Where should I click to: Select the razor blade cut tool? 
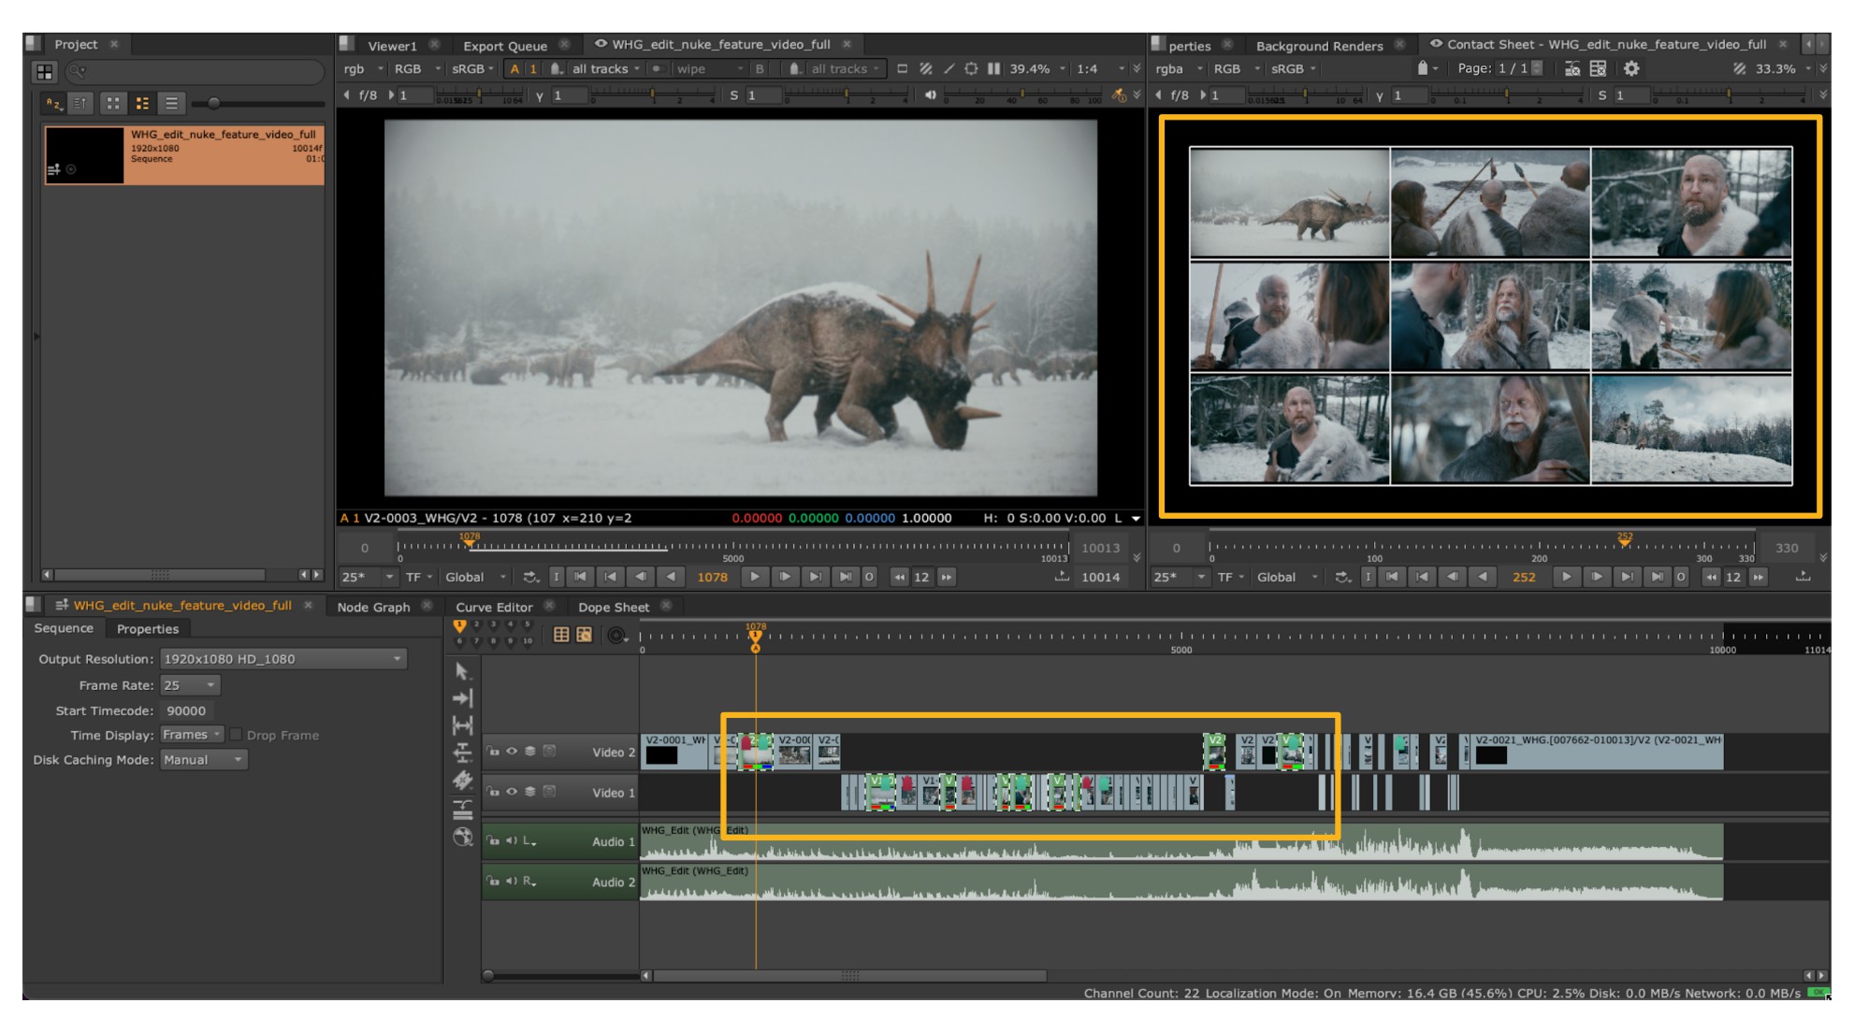[x=462, y=781]
